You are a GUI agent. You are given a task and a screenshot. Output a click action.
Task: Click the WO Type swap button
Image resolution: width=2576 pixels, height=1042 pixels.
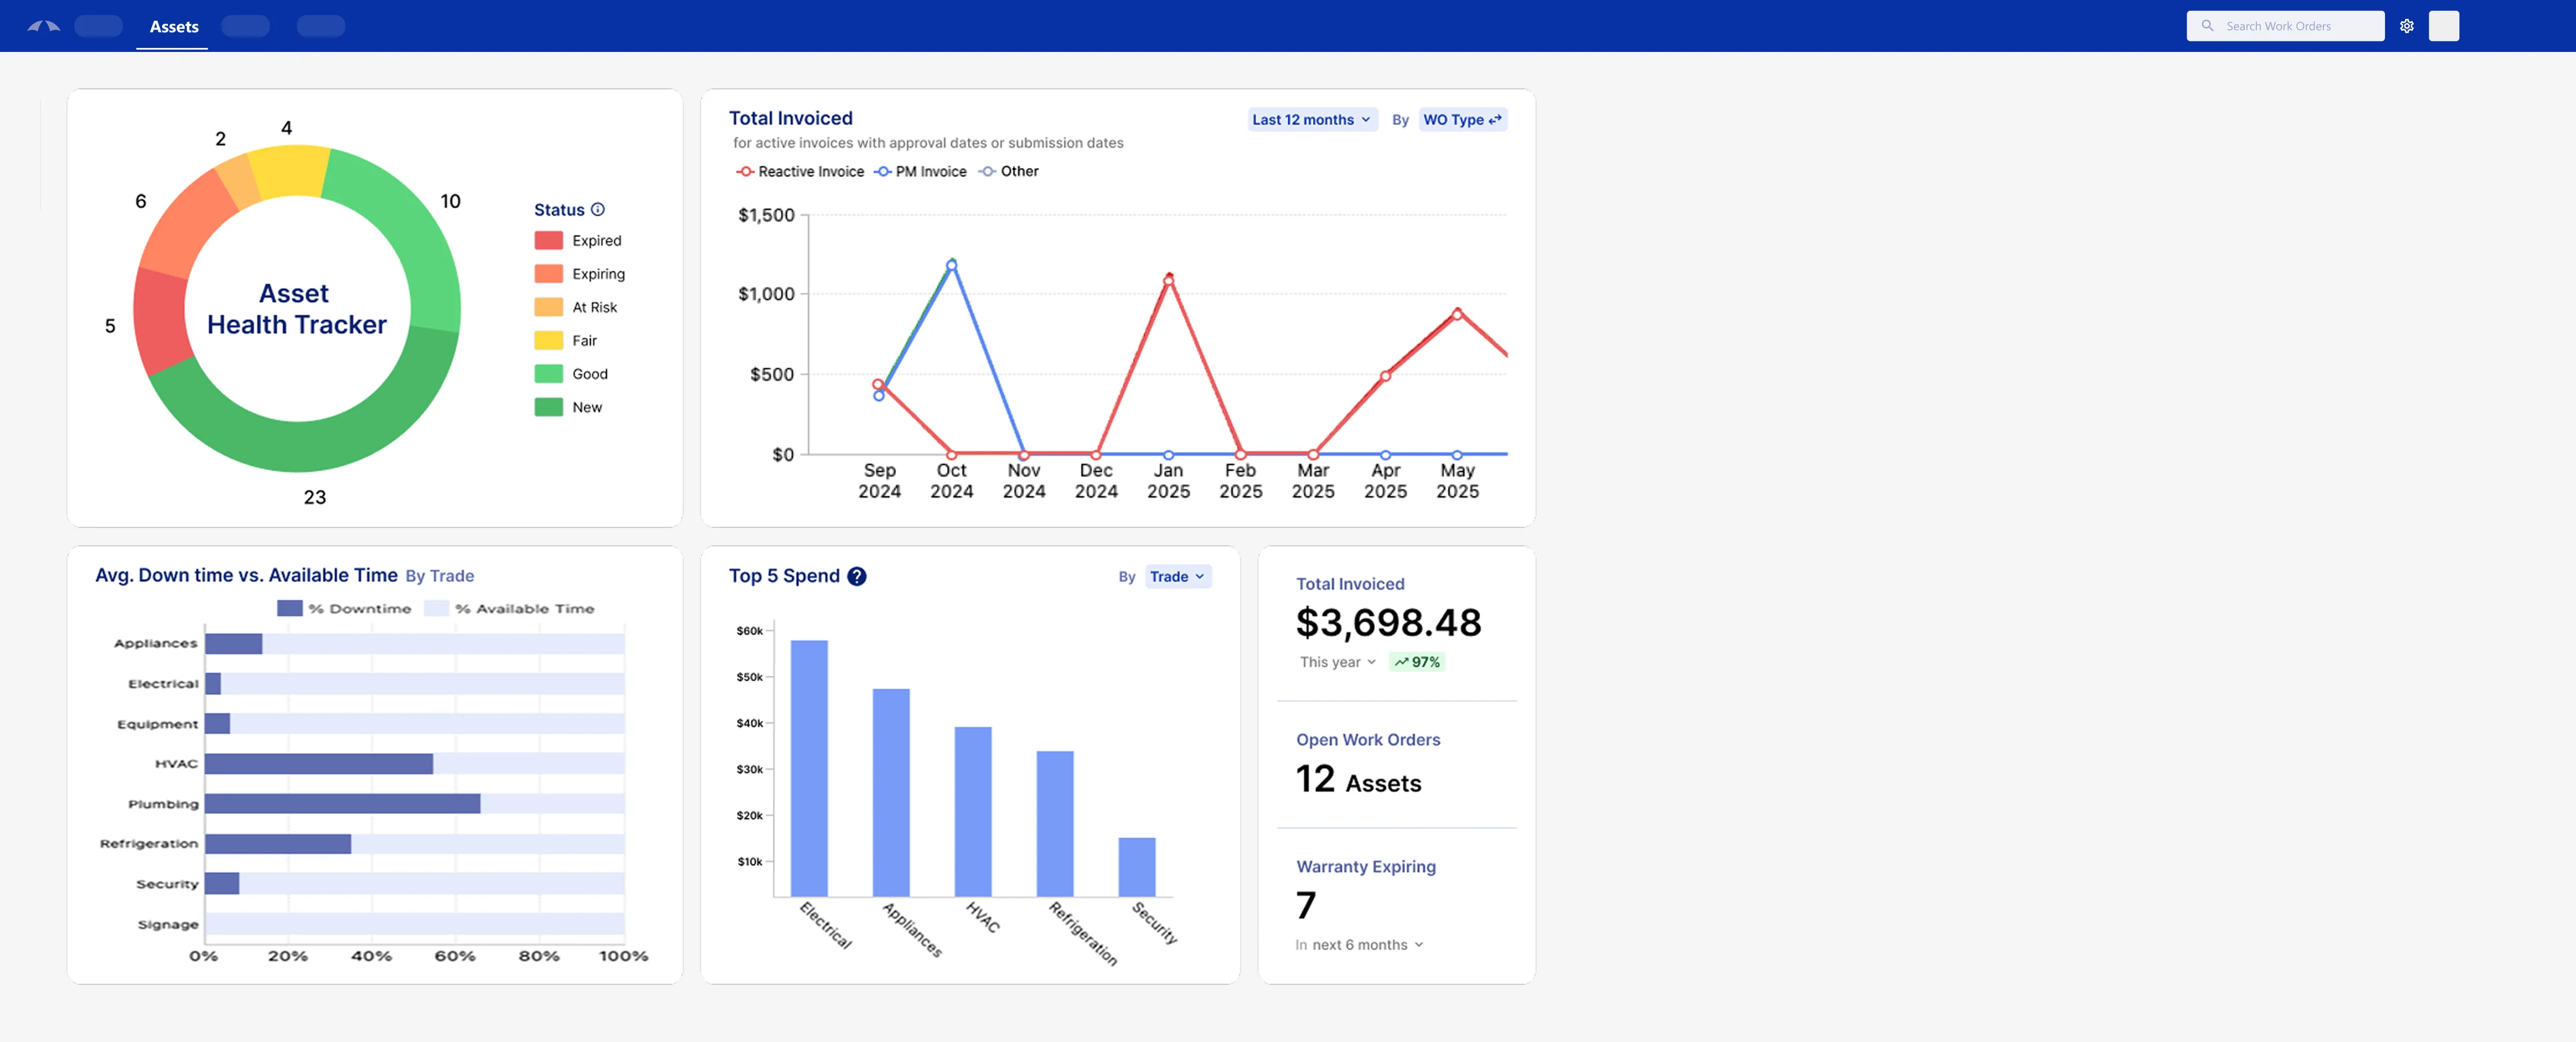coord(1462,120)
